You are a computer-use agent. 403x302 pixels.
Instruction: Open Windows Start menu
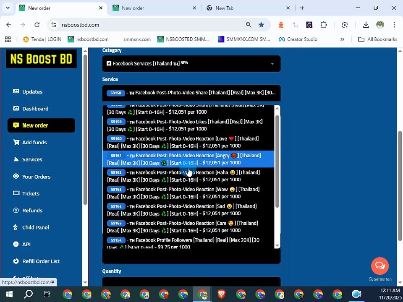click(x=9, y=294)
